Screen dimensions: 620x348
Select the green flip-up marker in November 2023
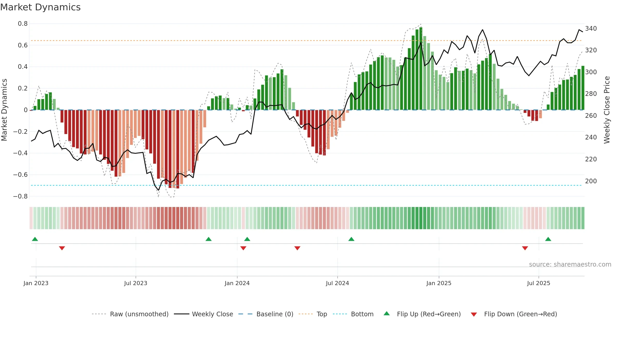click(208, 239)
